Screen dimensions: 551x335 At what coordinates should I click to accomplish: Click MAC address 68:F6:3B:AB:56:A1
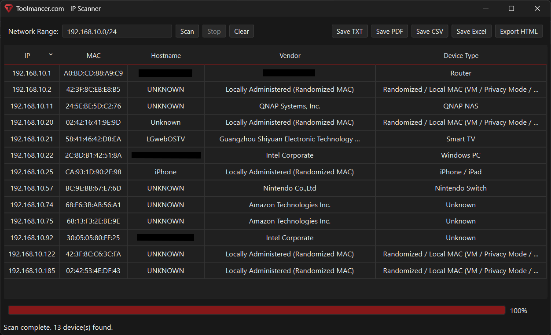(93, 205)
